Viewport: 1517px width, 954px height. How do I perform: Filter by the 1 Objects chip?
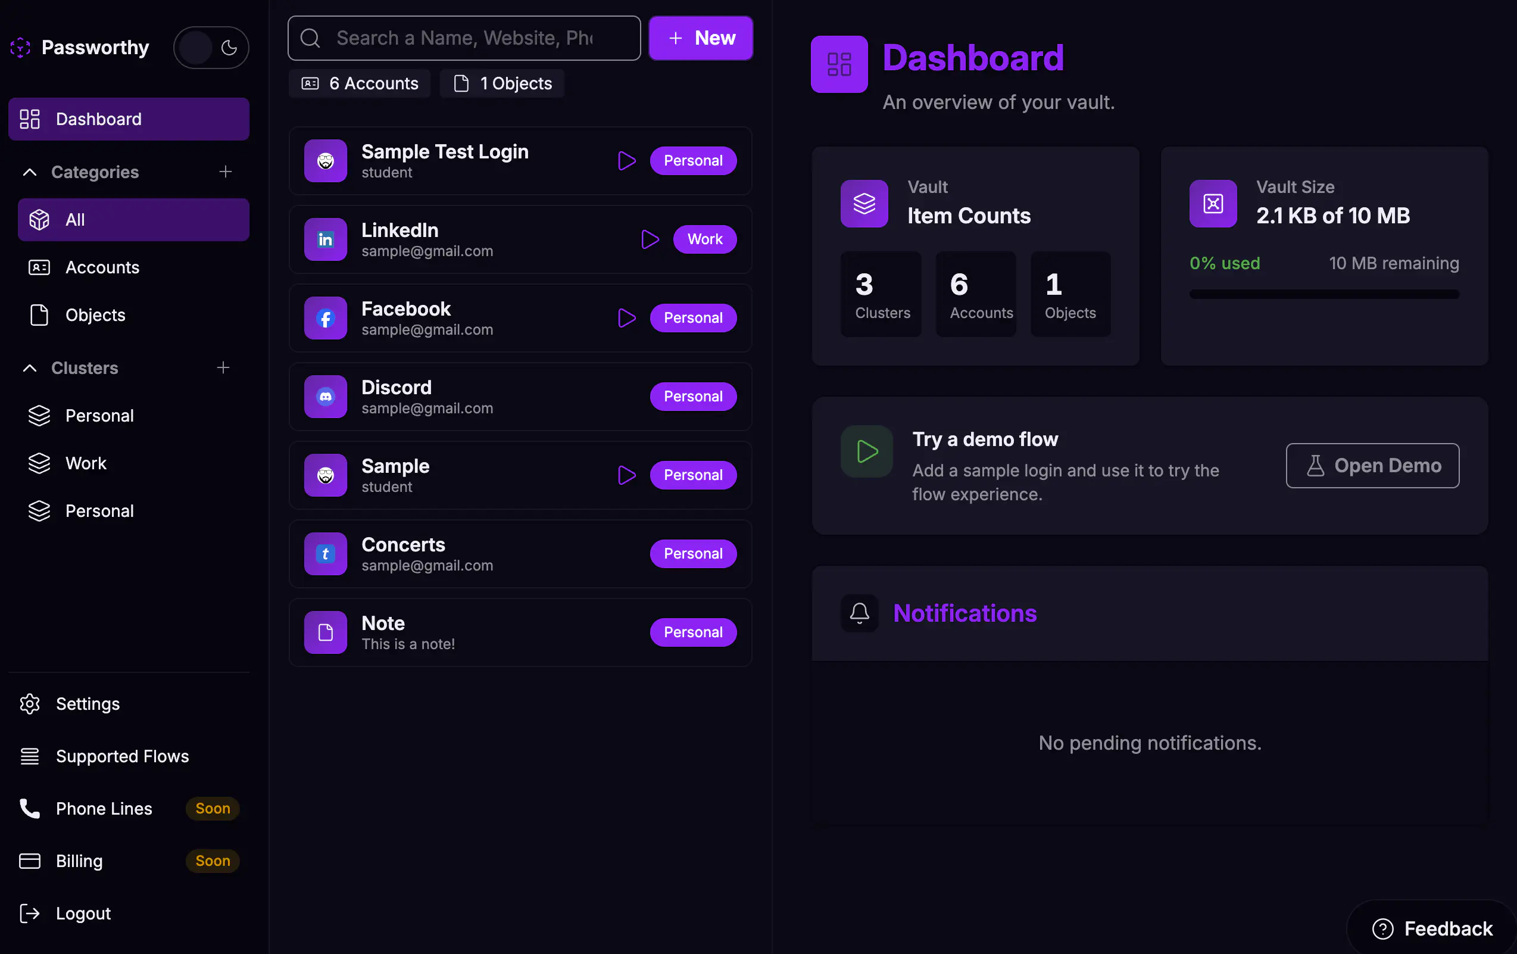502,83
